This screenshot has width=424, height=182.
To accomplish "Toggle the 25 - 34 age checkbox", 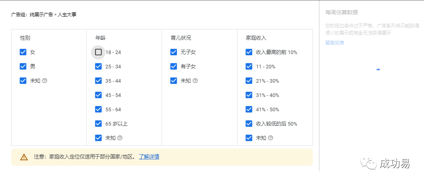I will 98,66.
